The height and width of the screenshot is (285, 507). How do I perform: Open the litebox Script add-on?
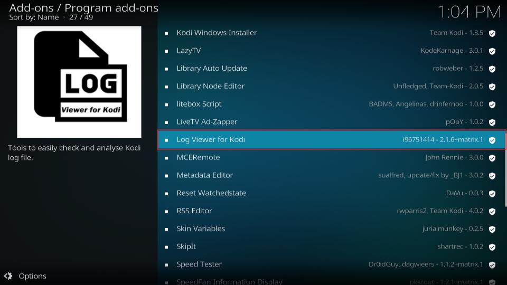332,104
